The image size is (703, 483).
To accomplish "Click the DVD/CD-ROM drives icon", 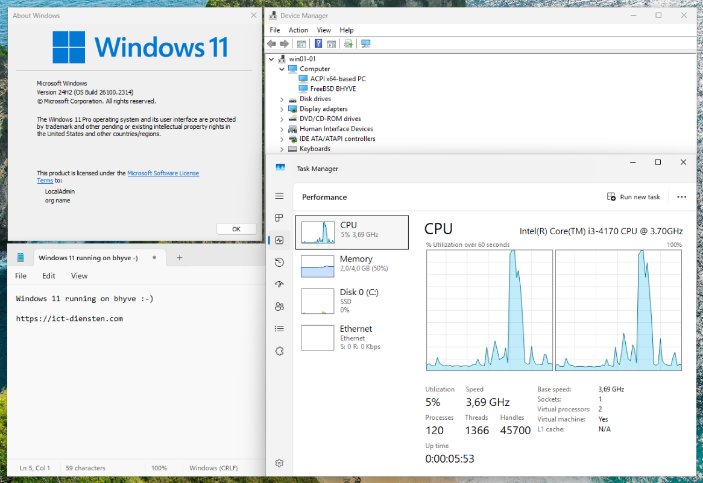I will (x=293, y=119).
